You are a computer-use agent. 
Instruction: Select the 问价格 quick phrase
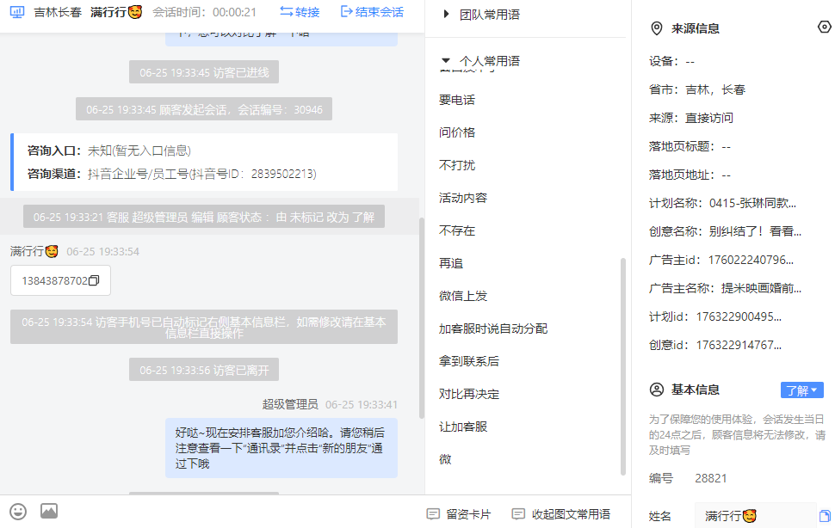pos(457,132)
